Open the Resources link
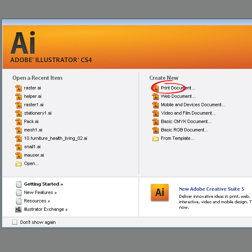Viewport: 252px width, 252px height. pos(37,201)
